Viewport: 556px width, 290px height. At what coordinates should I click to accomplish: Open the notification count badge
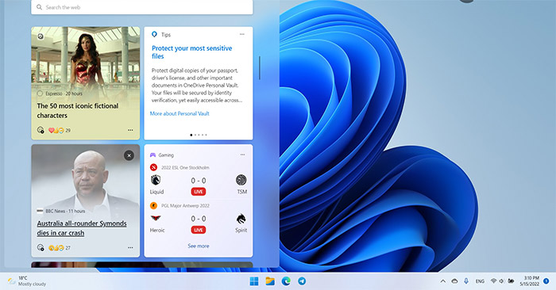[x=546, y=281]
